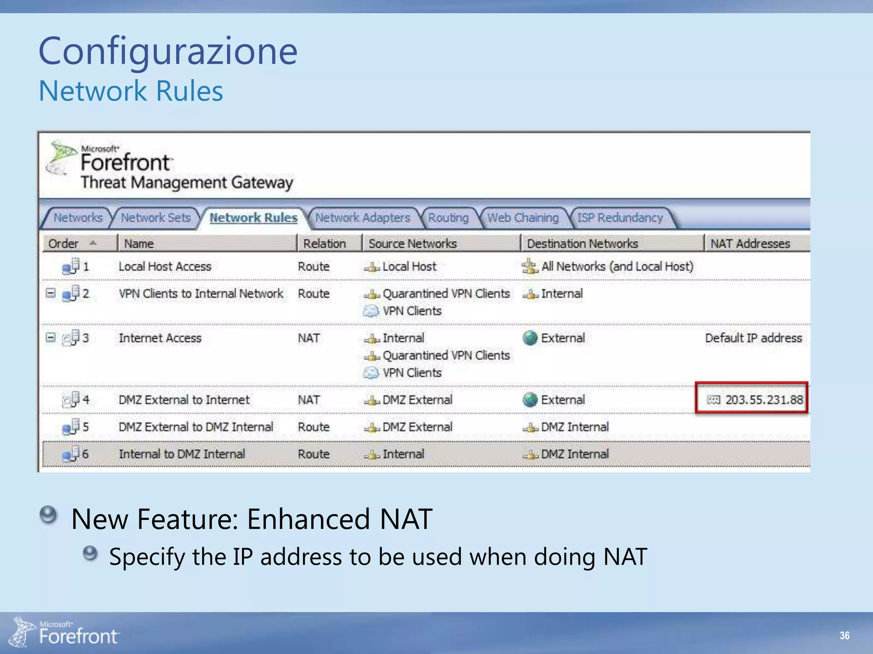
Task: Click VPN Clients cloud icon in rule 2
Action: (x=371, y=311)
